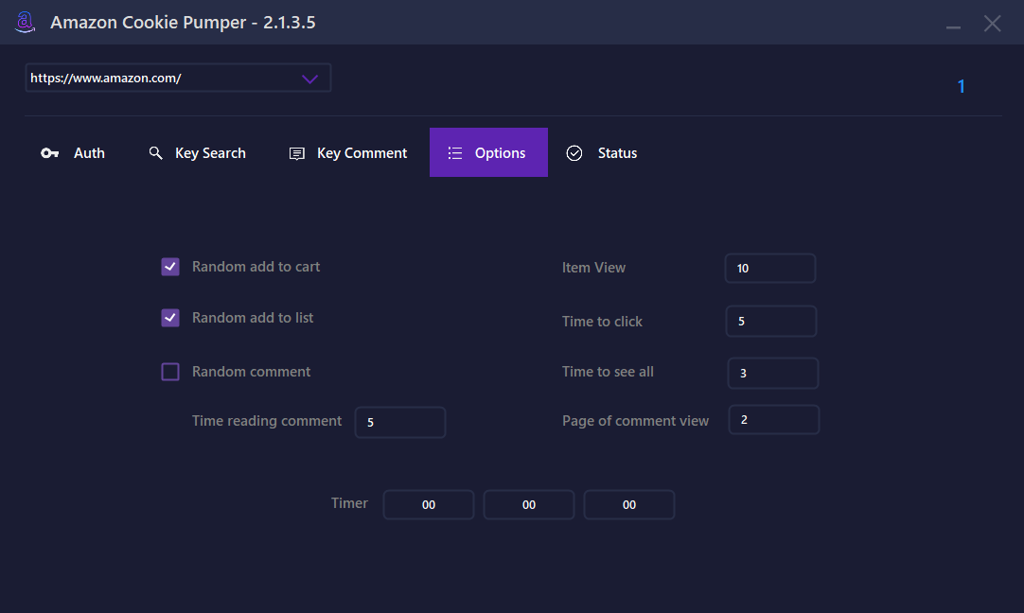1024x613 pixels.
Task: Click the https://www.amazon.com/ URL field
Action: point(178,78)
